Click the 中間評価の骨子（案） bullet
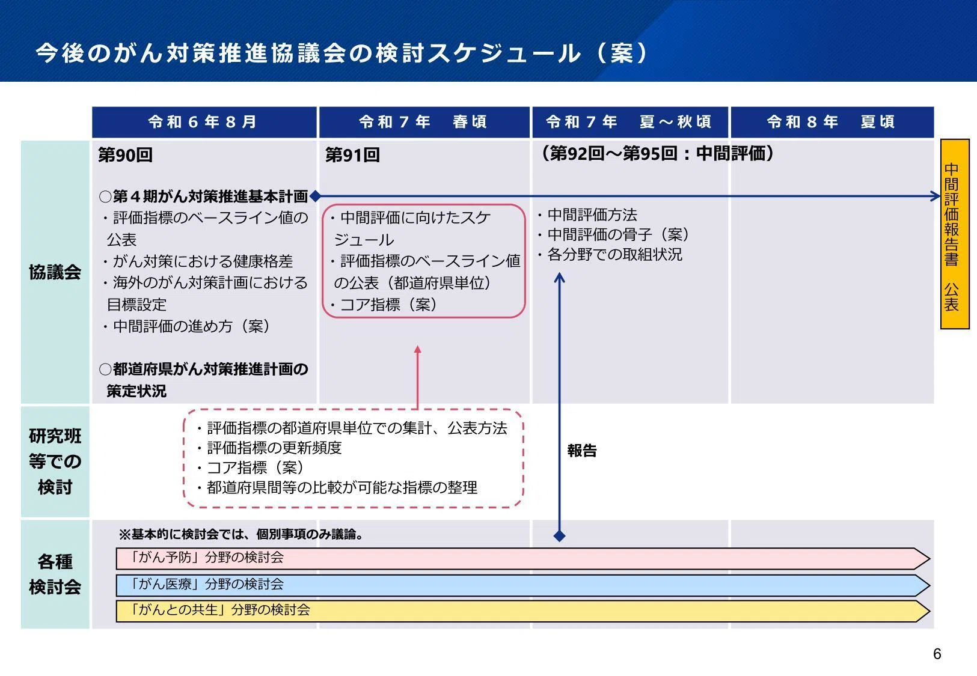This screenshot has width=977, height=676. pyautogui.click(x=613, y=234)
